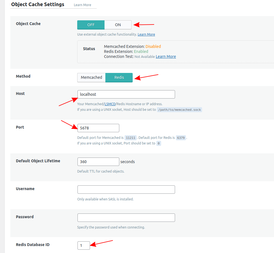Open Learn More next to Connection Test status
274x253 pixels.
tap(166, 57)
